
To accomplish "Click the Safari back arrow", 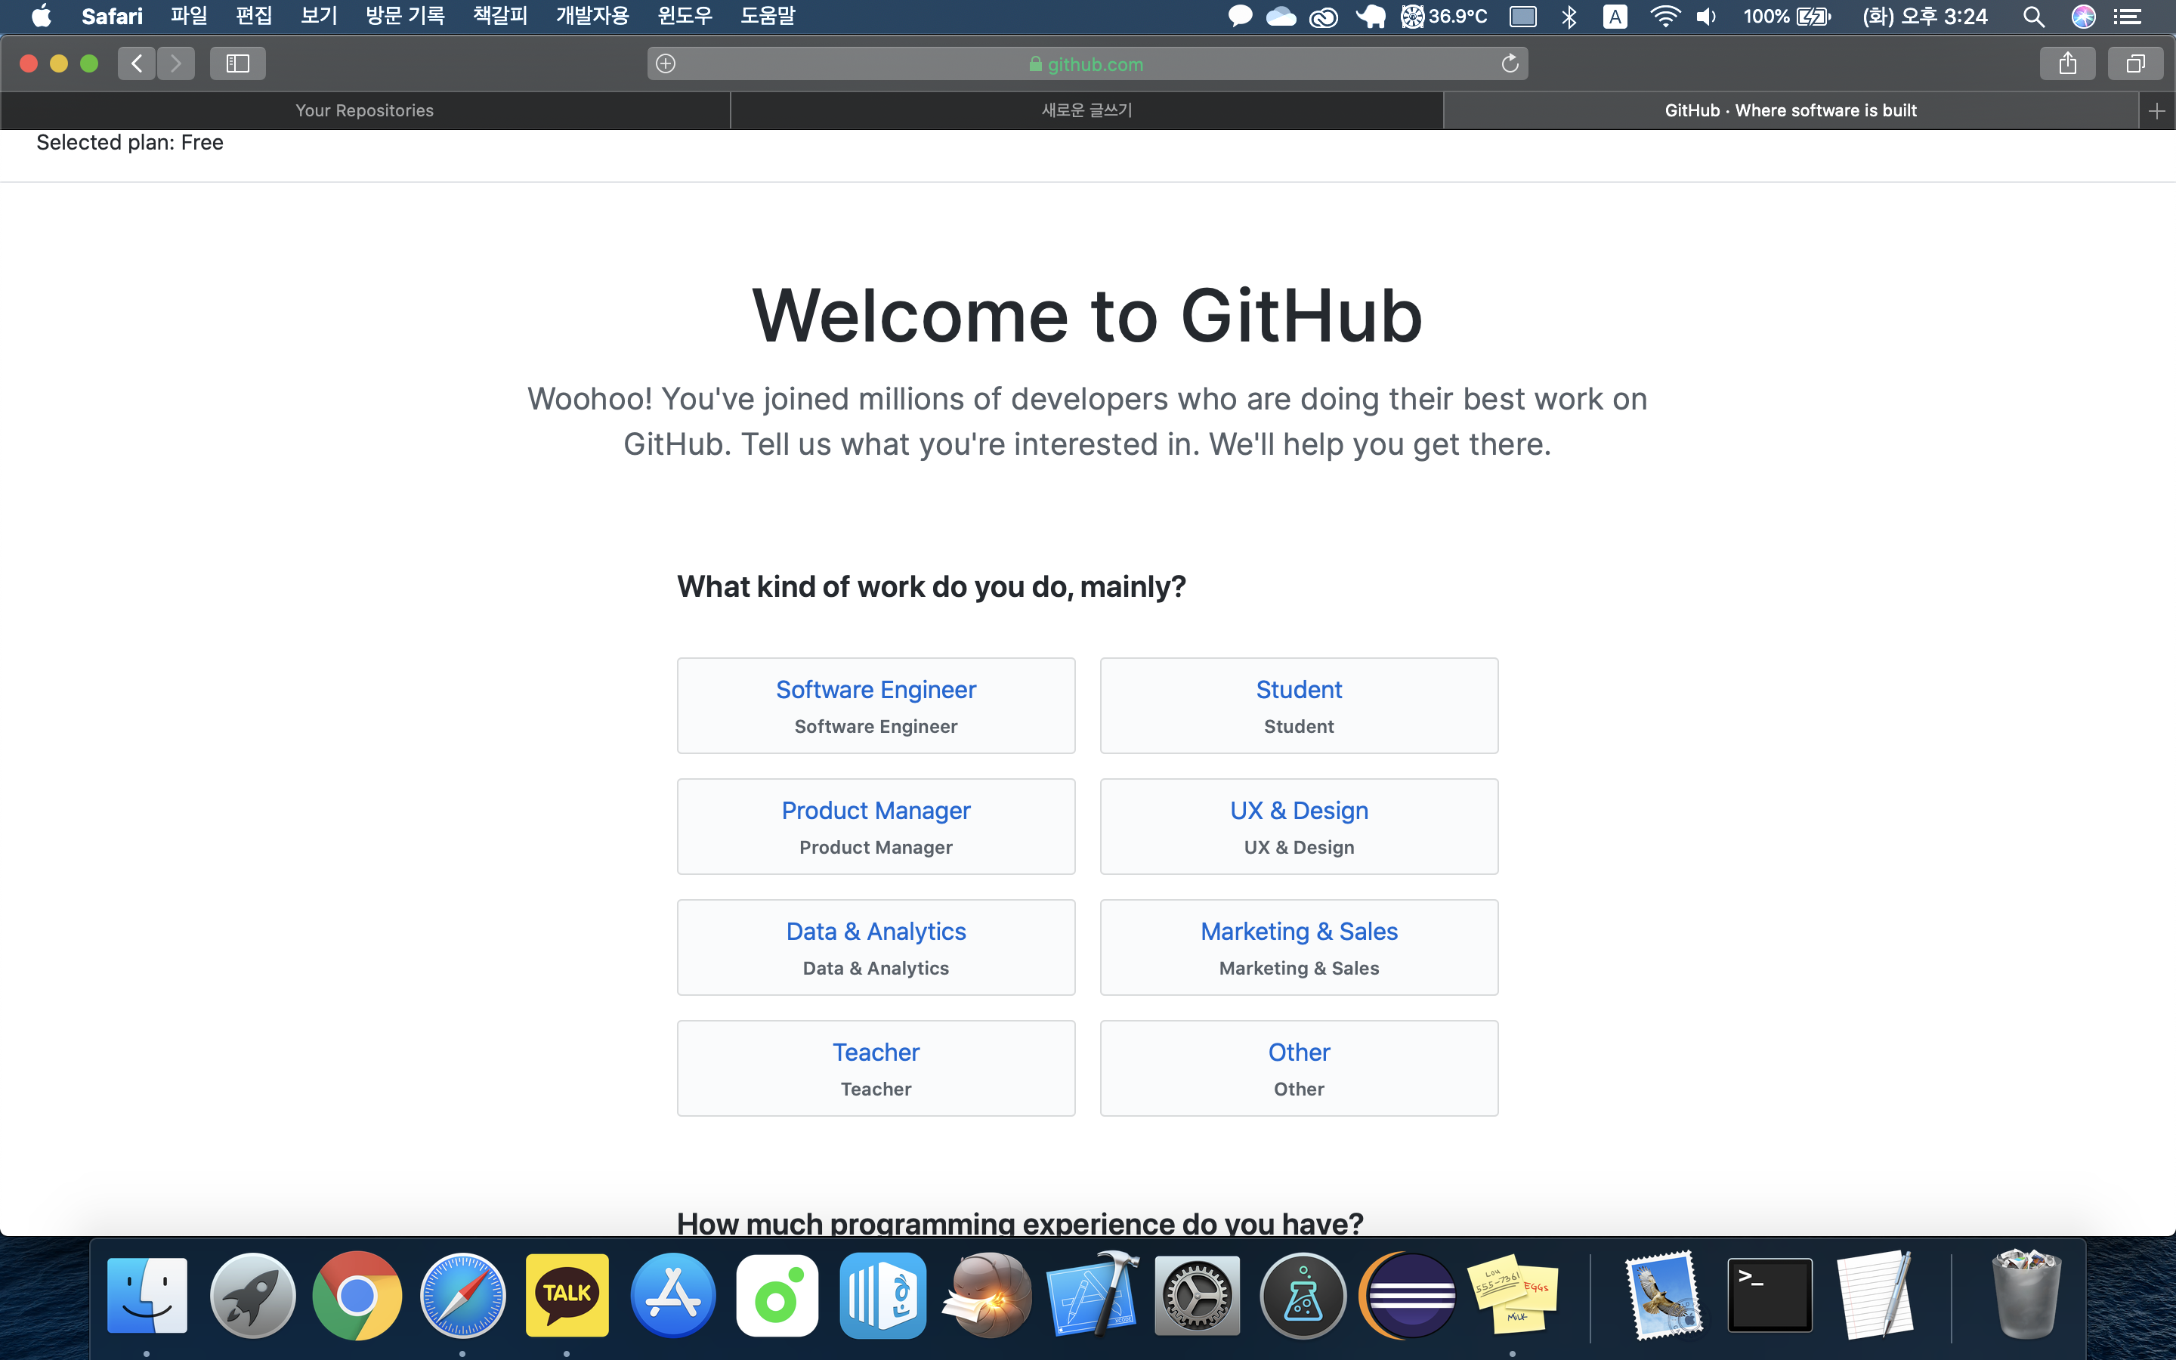I will pos(137,64).
